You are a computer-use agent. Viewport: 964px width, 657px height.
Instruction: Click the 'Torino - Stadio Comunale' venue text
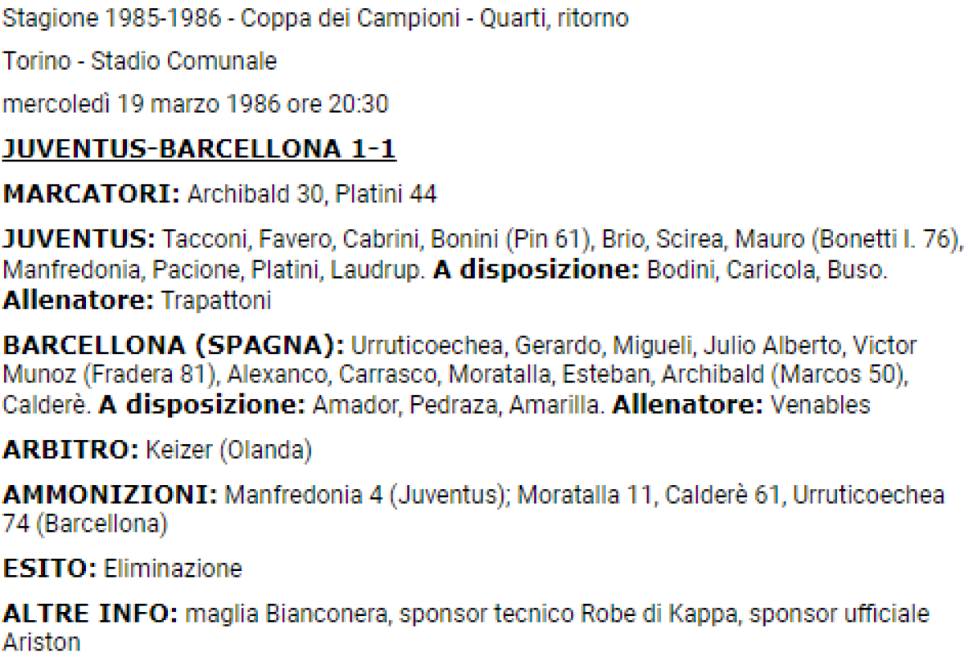pos(140,61)
